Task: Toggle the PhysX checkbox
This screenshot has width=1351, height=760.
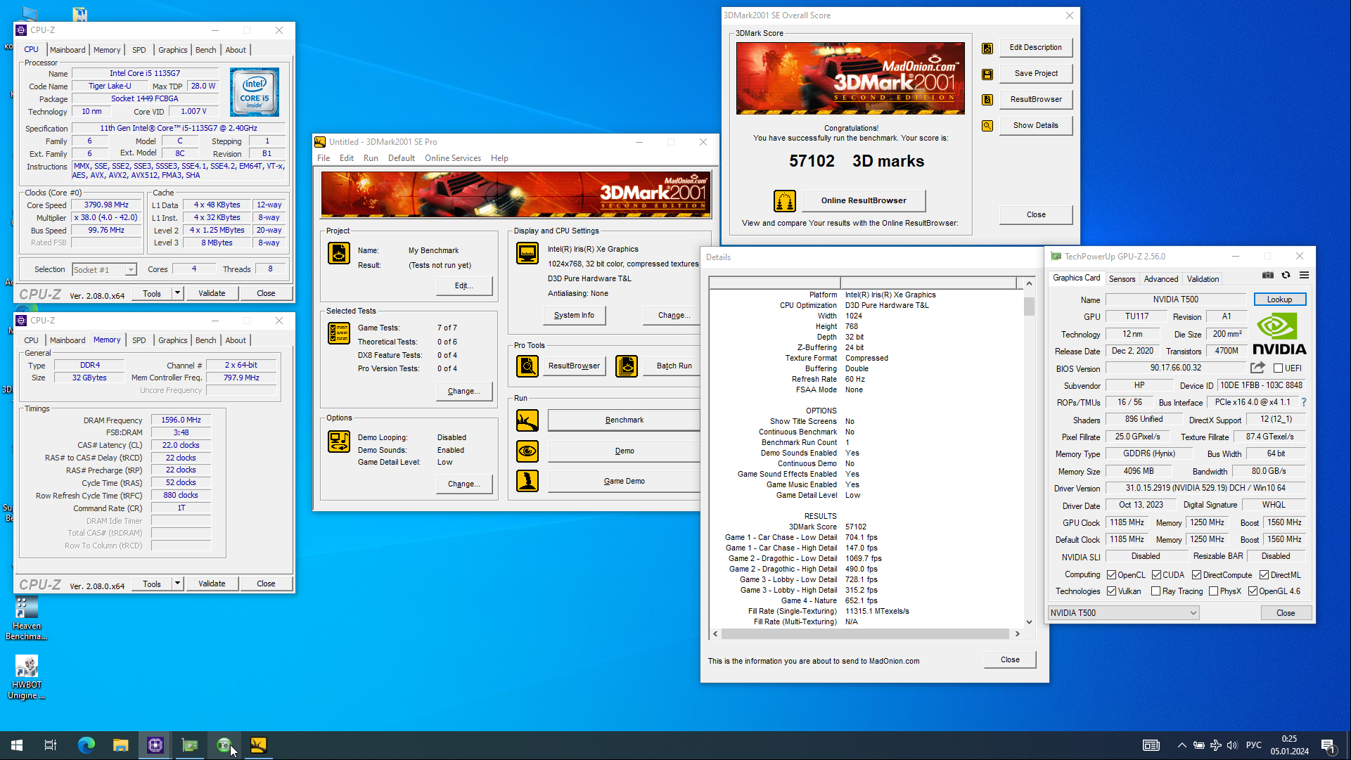Action: [x=1213, y=591]
